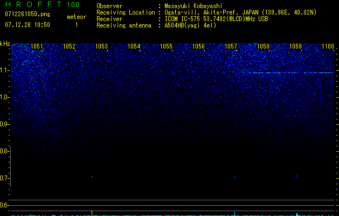The image size is (339, 216).
Task: Click the 0.6 kHz frequency axis label
Action: [x=4, y=205]
